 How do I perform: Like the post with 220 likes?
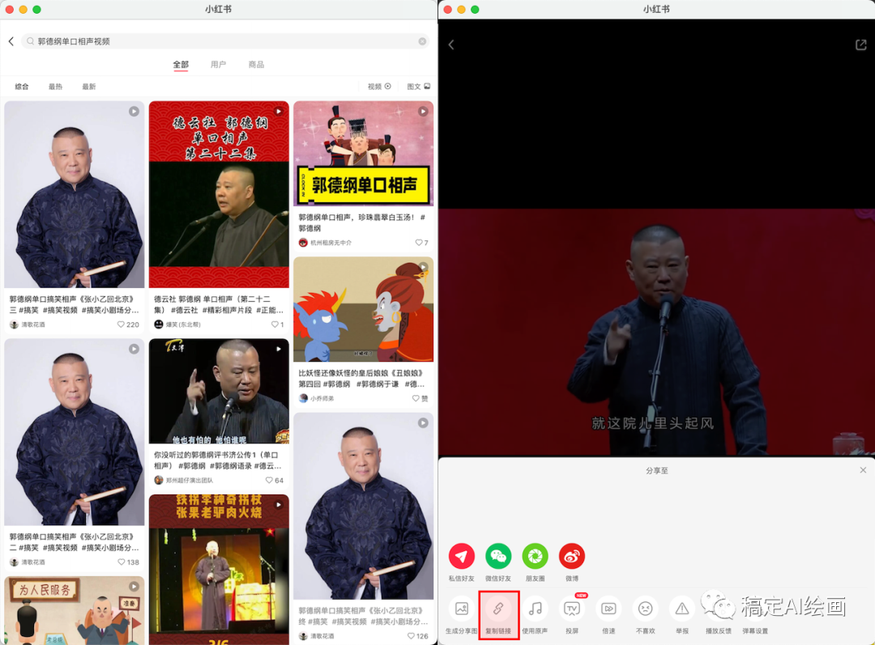121,325
